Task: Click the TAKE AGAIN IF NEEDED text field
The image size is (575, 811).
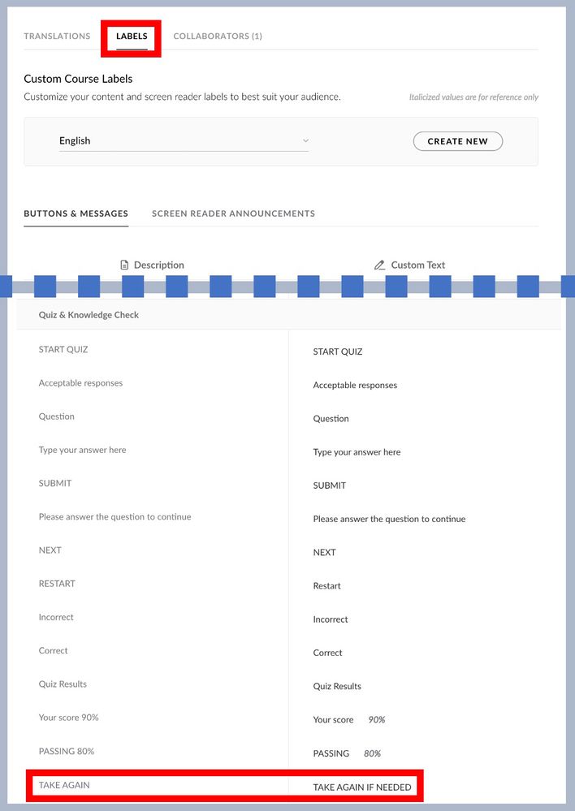Action: [362, 787]
